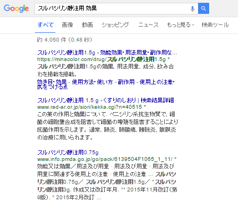Open the ニュース tab
Screen dimensions: 238x207
click(148, 25)
